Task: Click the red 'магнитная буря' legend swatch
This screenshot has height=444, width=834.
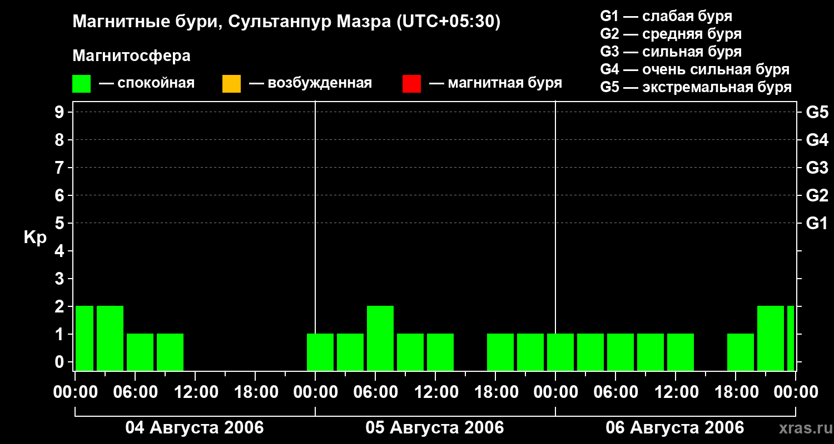Action: click(x=411, y=84)
